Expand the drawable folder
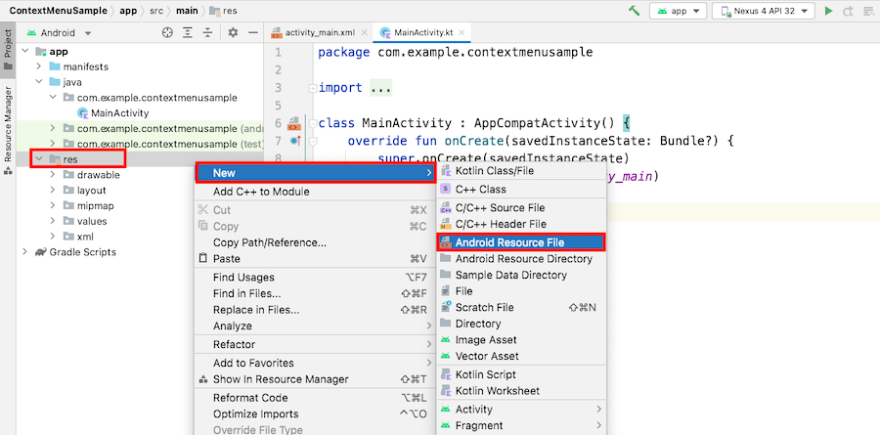This screenshot has width=880, height=435. pos(53,175)
